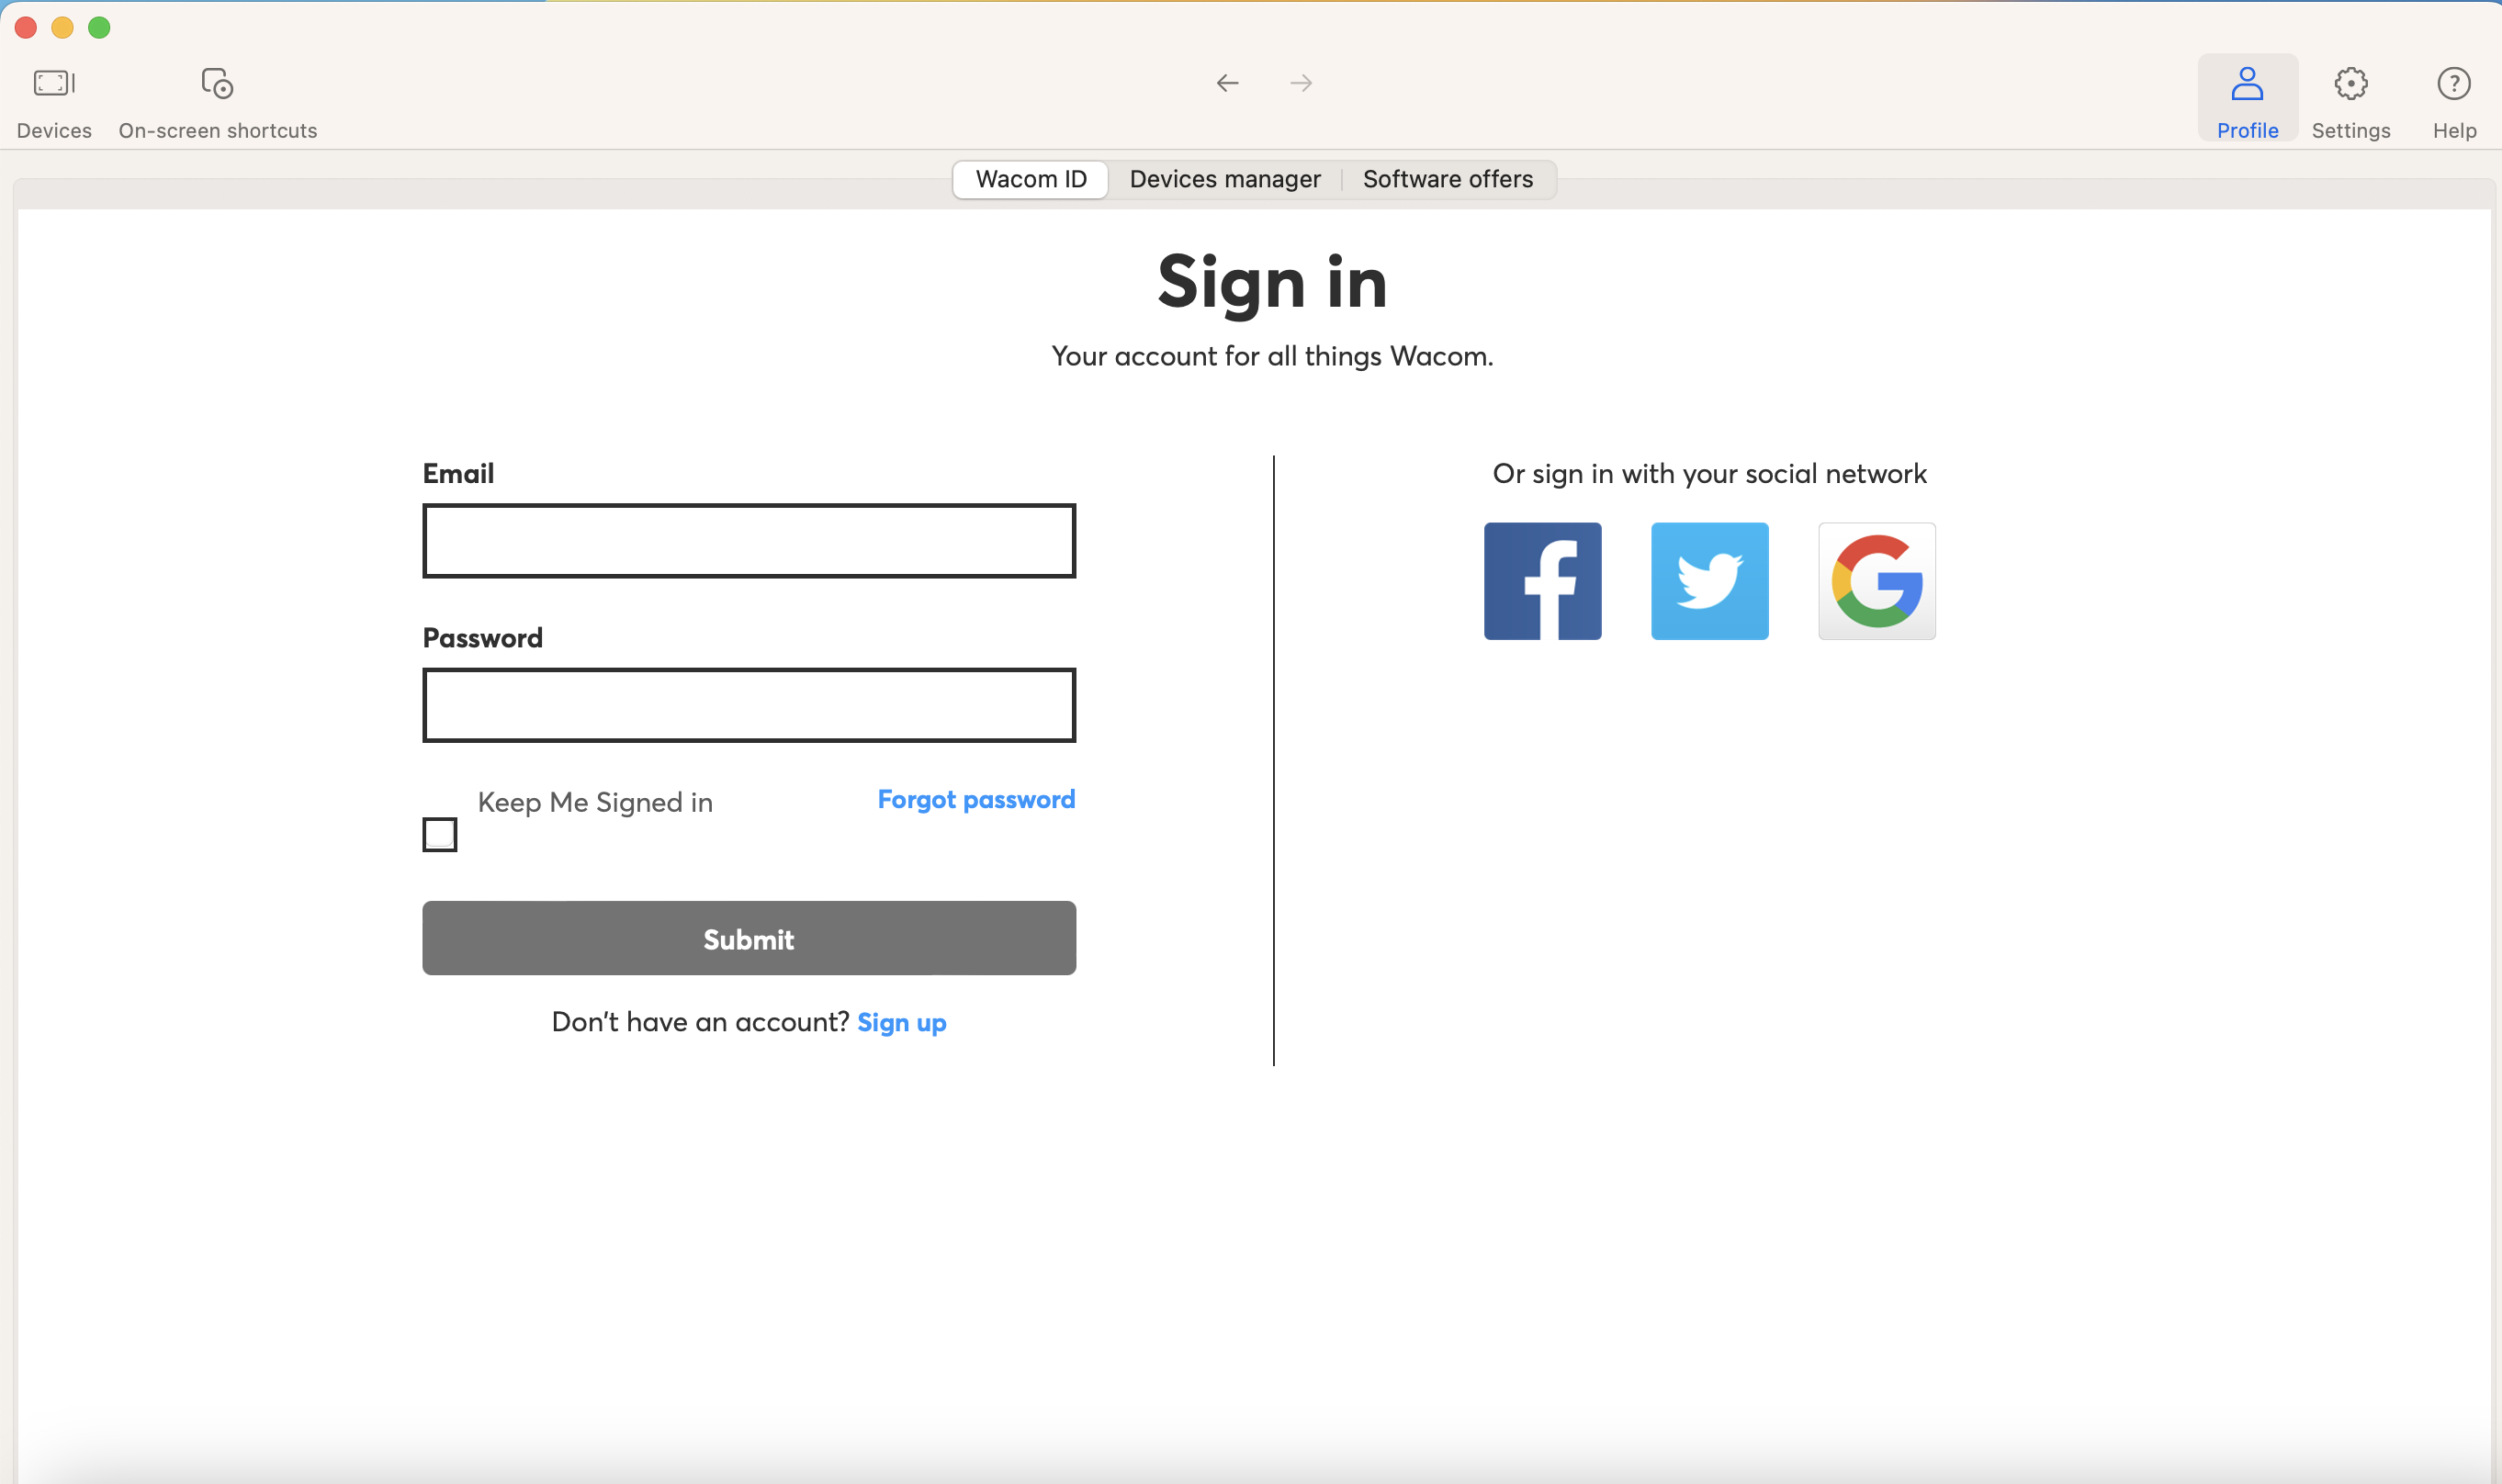Viewport: 2502px width, 1484px height.
Task: Click the back navigation arrow
Action: tap(1227, 83)
